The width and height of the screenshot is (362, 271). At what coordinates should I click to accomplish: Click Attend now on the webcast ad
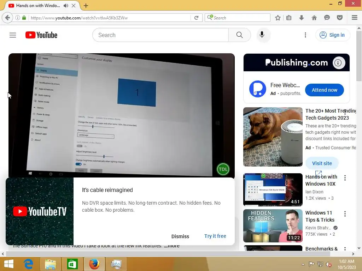(325, 90)
